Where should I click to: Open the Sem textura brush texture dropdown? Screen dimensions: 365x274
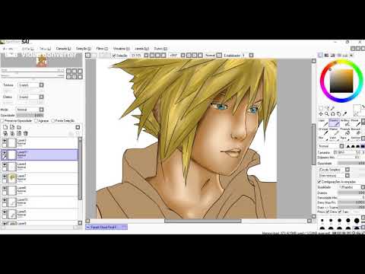(x=334, y=176)
